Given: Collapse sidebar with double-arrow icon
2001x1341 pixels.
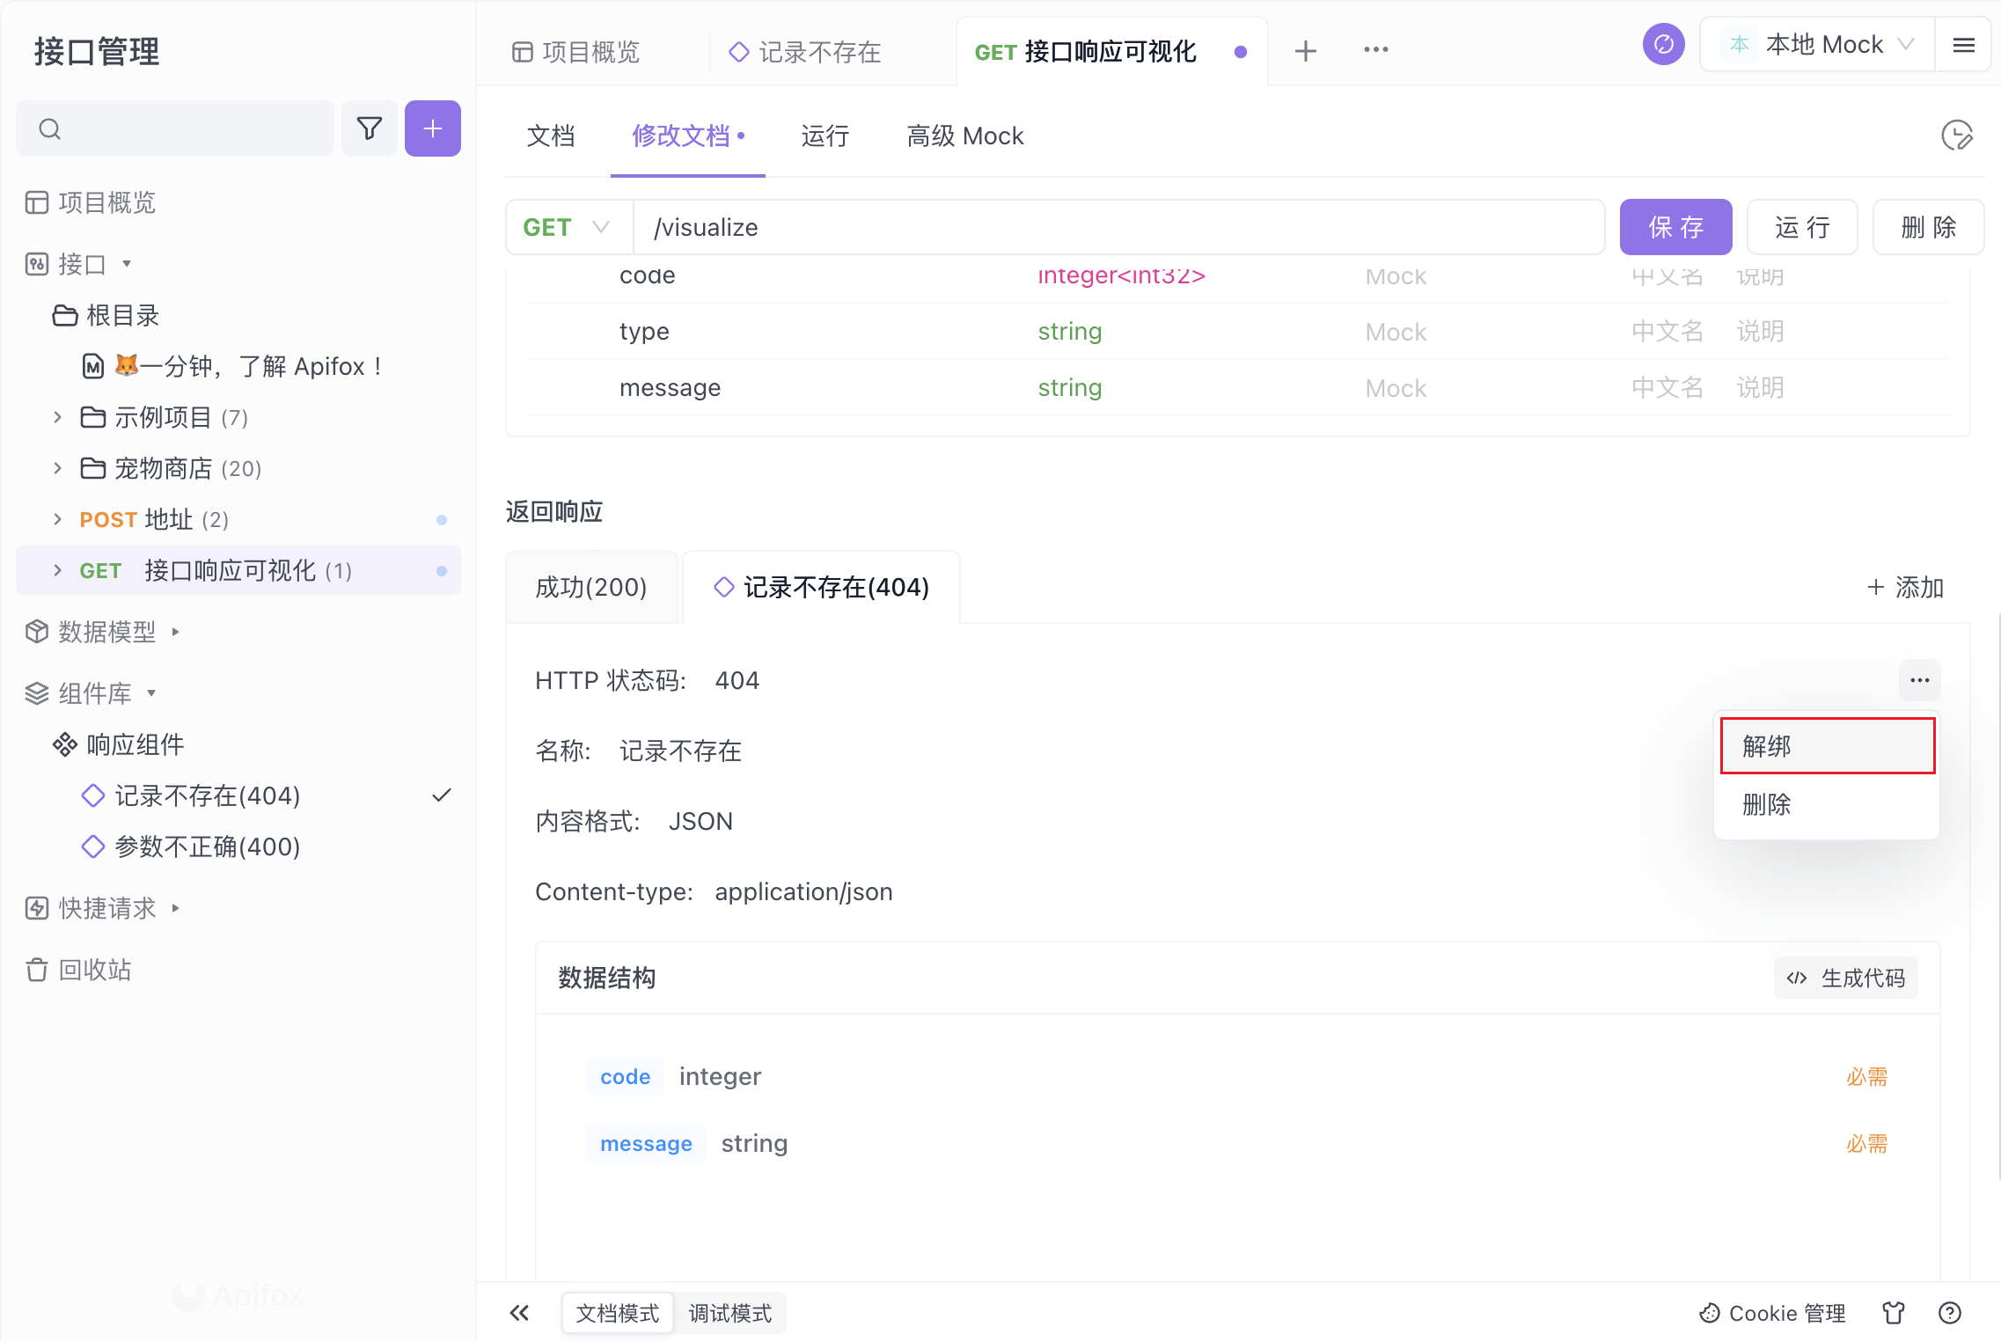Looking at the screenshot, I should pos(519,1313).
